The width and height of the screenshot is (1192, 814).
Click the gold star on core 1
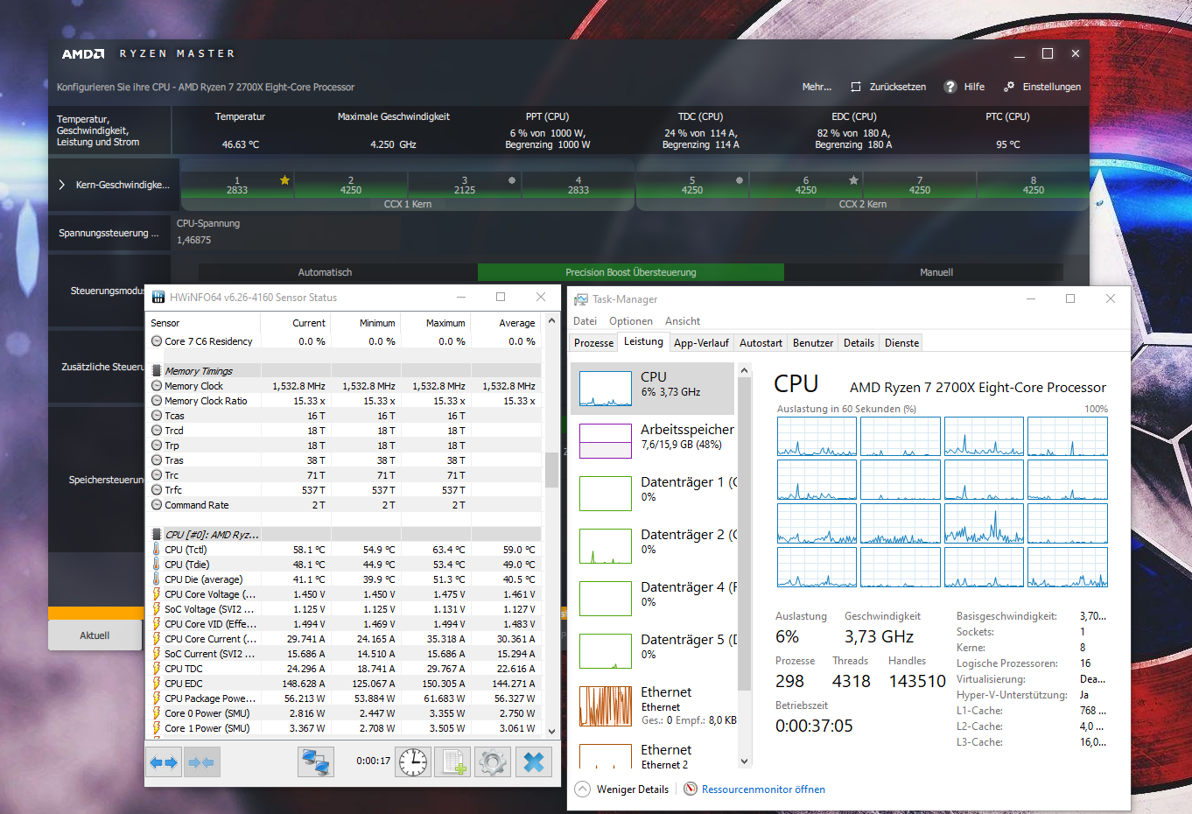click(x=284, y=179)
